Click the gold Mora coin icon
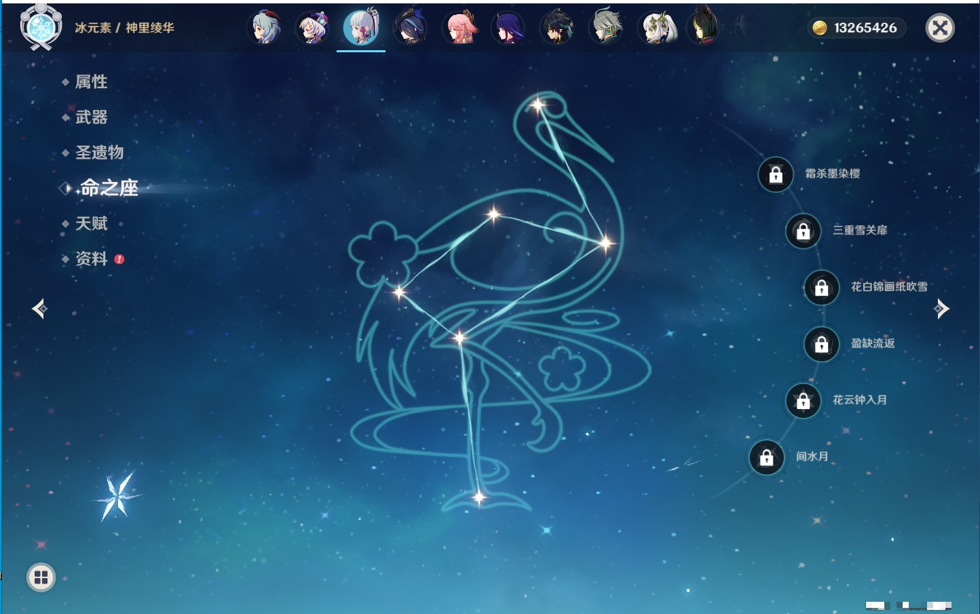 [x=820, y=28]
